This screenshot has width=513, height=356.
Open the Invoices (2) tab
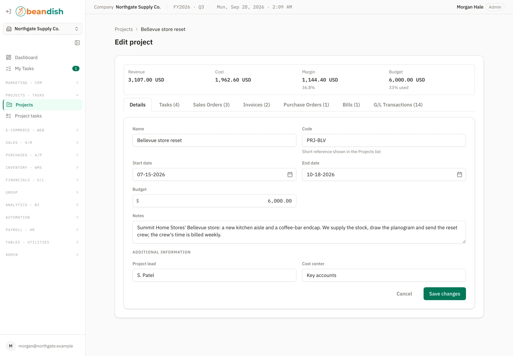(x=256, y=105)
